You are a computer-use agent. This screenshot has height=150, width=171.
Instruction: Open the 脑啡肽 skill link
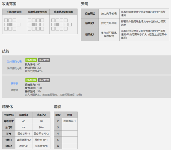[x=14, y=83]
